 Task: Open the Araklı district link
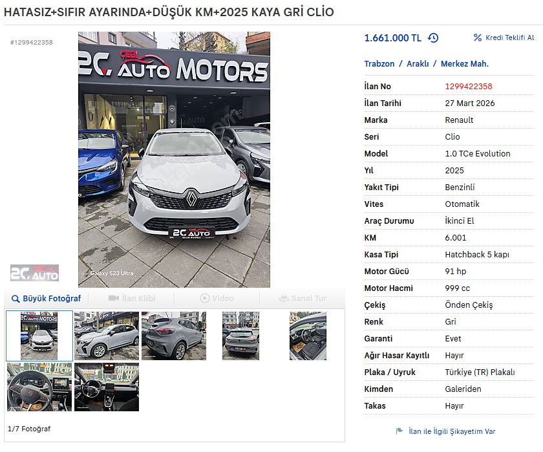tap(418, 64)
